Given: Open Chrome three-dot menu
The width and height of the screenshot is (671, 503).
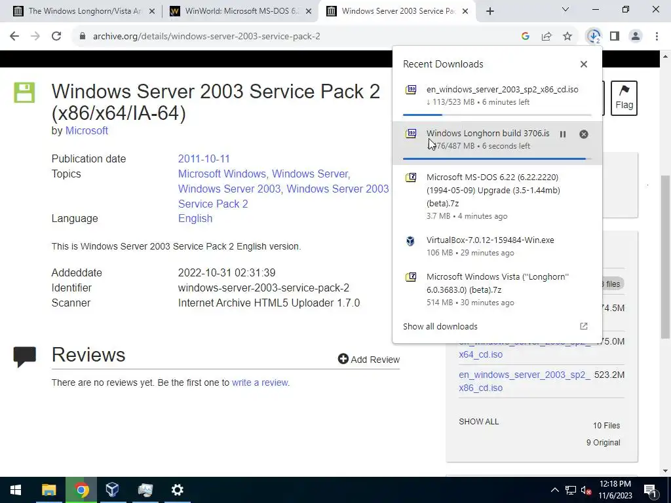Looking at the screenshot, I should point(657,37).
